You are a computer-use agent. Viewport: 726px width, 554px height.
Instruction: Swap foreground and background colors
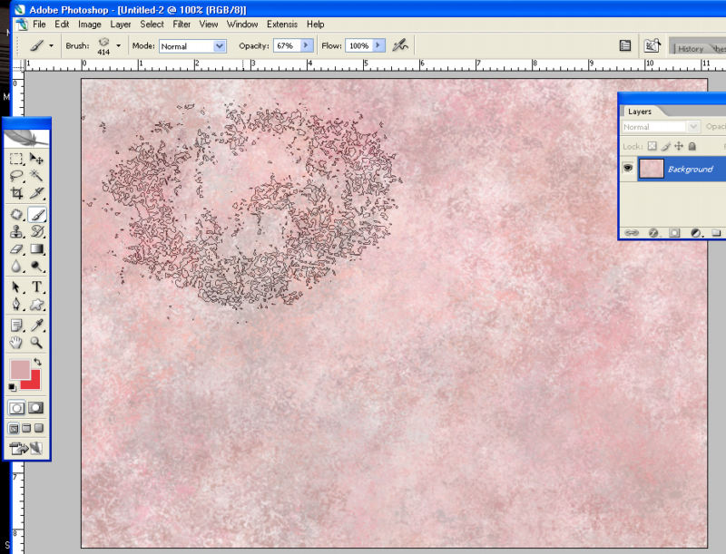click(x=37, y=362)
